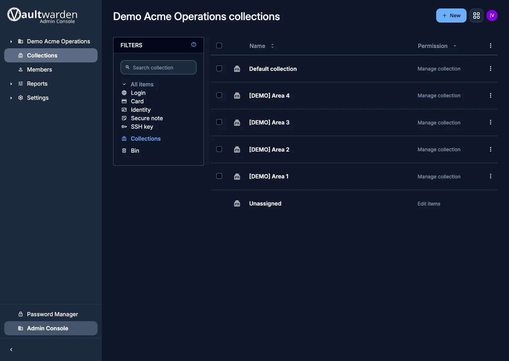Filter by SSH key item type

(142, 127)
